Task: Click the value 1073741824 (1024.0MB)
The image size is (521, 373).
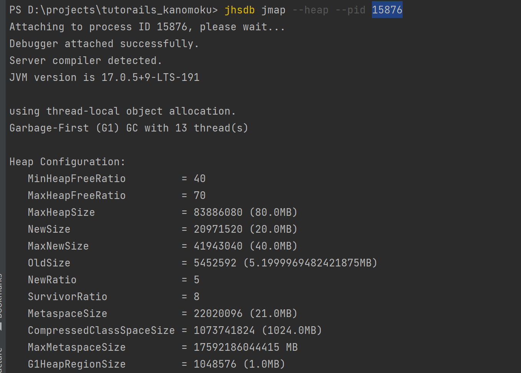Action: pos(258,330)
